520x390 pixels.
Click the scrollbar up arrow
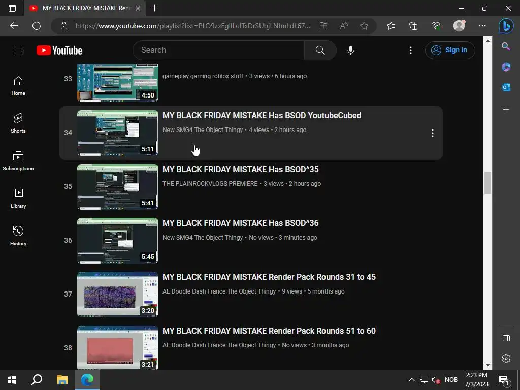tap(487, 41)
